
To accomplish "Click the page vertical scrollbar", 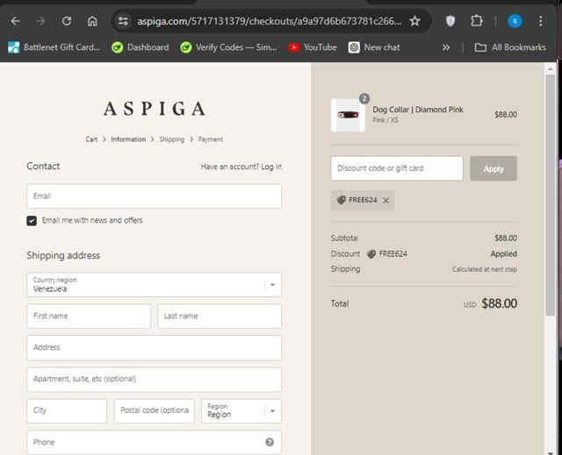I will click(x=551, y=195).
